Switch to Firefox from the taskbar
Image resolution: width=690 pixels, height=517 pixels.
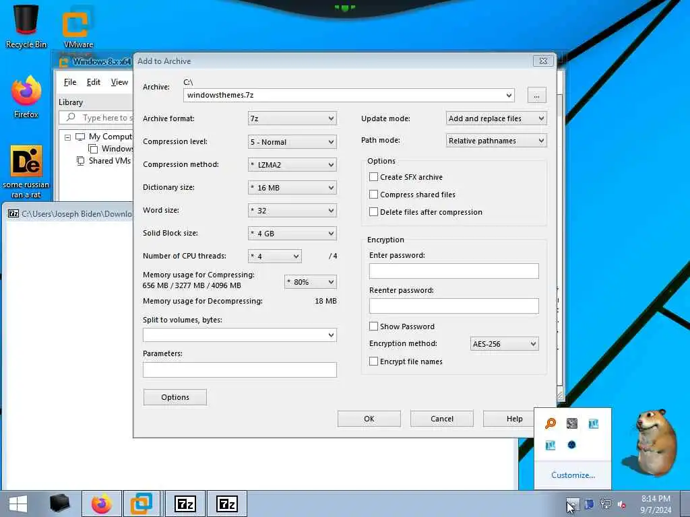click(x=101, y=504)
